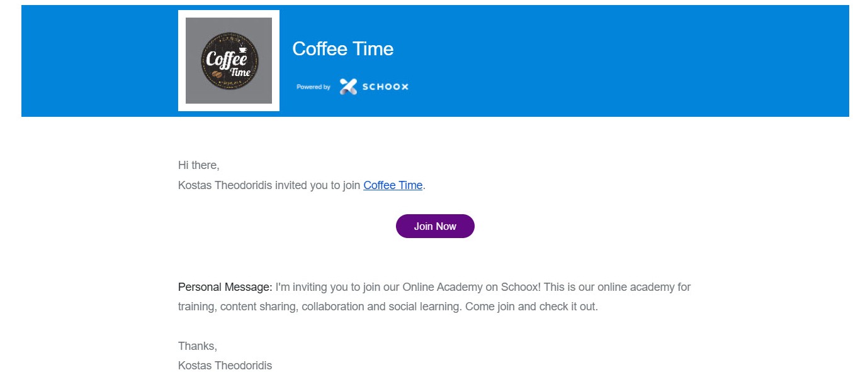Click the 'Personal Message:' label
853x375 pixels.
tap(225, 287)
